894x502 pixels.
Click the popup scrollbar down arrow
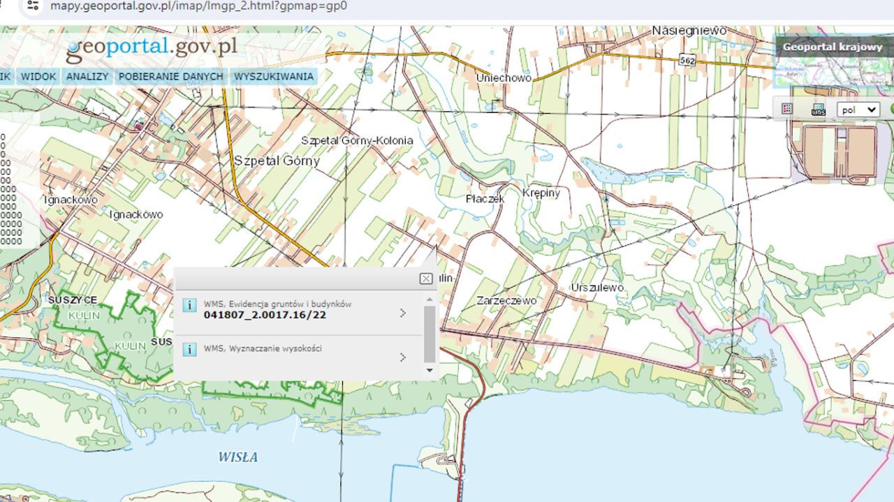(x=430, y=370)
